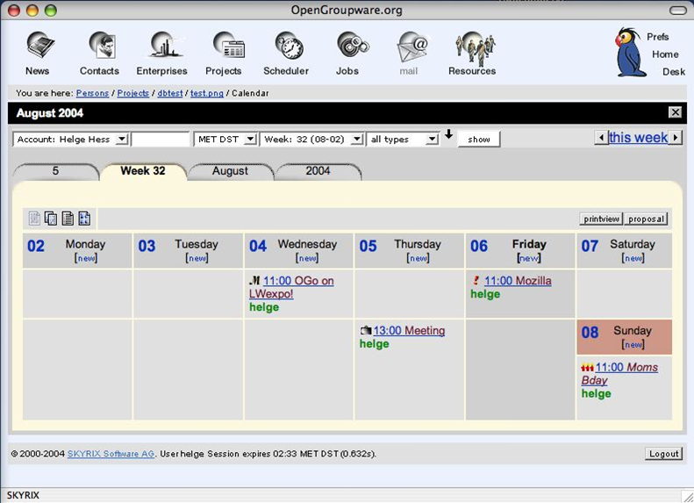694x503 pixels.
Task: Expand the Account: Helge Hess dropdown
Action: 121,140
